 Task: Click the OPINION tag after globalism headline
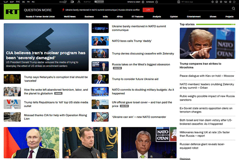tap(58, 93)
